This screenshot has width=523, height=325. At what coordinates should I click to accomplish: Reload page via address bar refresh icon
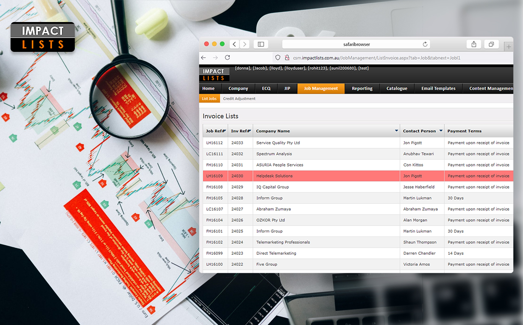pyautogui.click(x=425, y=44)
